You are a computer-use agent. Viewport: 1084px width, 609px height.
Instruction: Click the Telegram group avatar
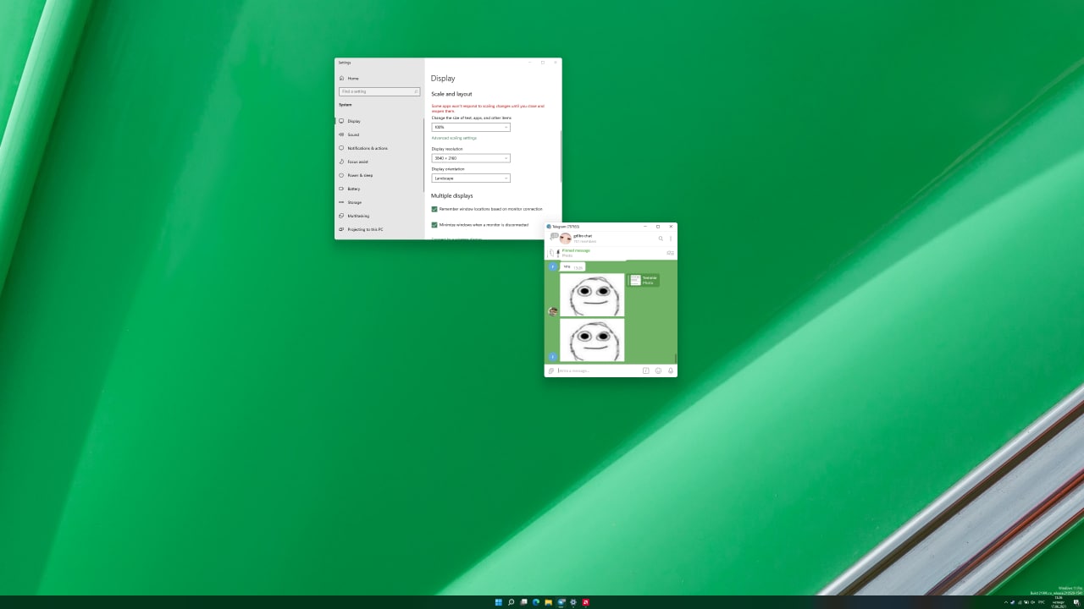click(x=565, y=239)
